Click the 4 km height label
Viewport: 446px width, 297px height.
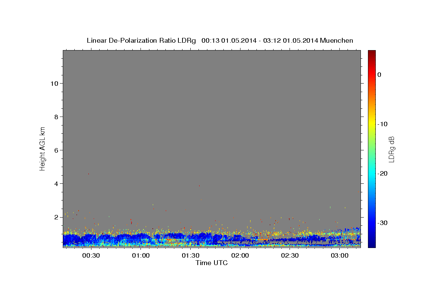(x=56, y=183)
